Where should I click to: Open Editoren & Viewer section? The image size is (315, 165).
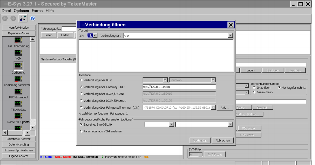19,139
